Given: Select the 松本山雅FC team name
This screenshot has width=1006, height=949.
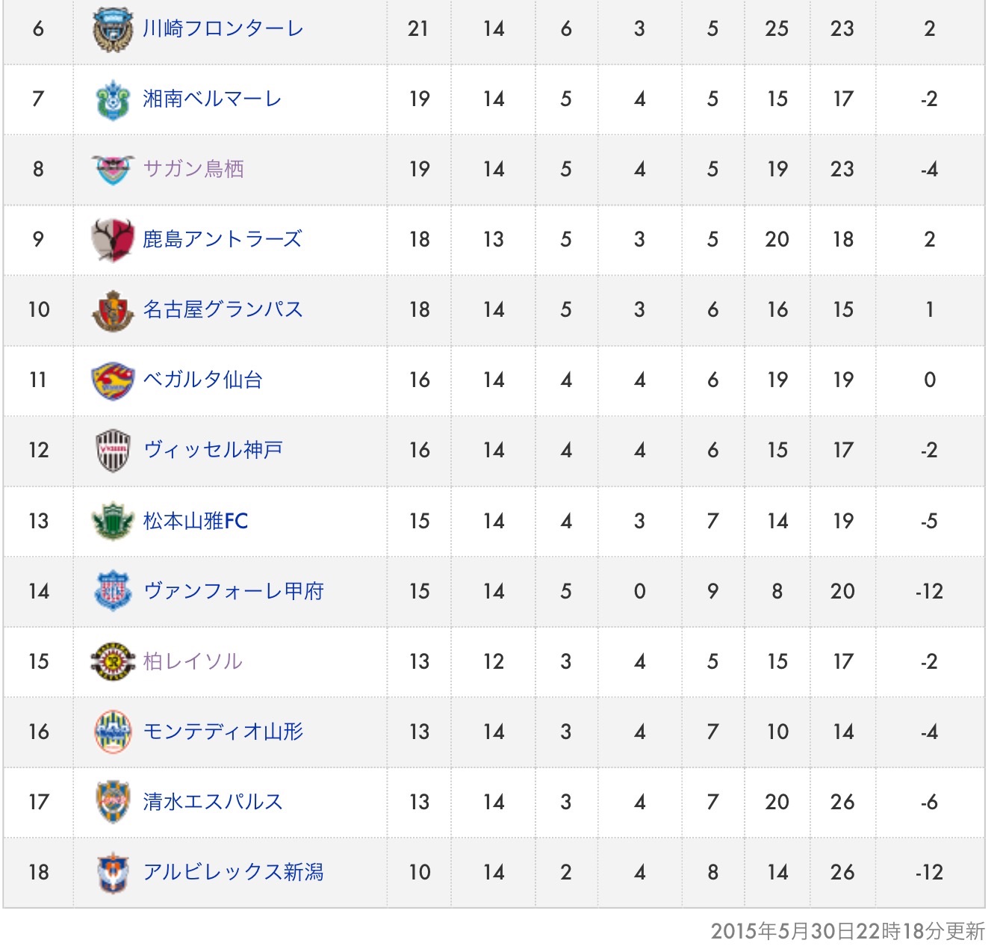Looking at the screenshot, I should [x=196, y=521].
